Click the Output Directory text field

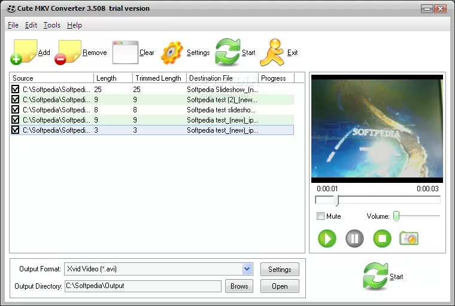point(142,286)
